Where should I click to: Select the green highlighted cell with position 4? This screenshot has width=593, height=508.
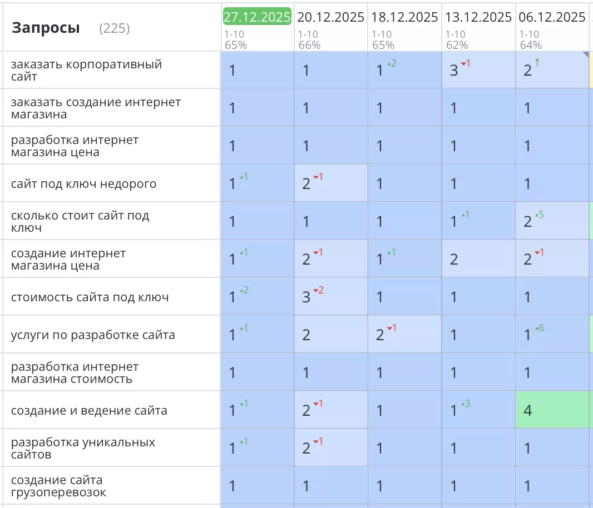(x=552, y=410)
